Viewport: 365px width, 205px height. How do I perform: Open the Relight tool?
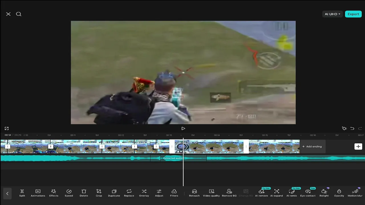tap(324, 193)
